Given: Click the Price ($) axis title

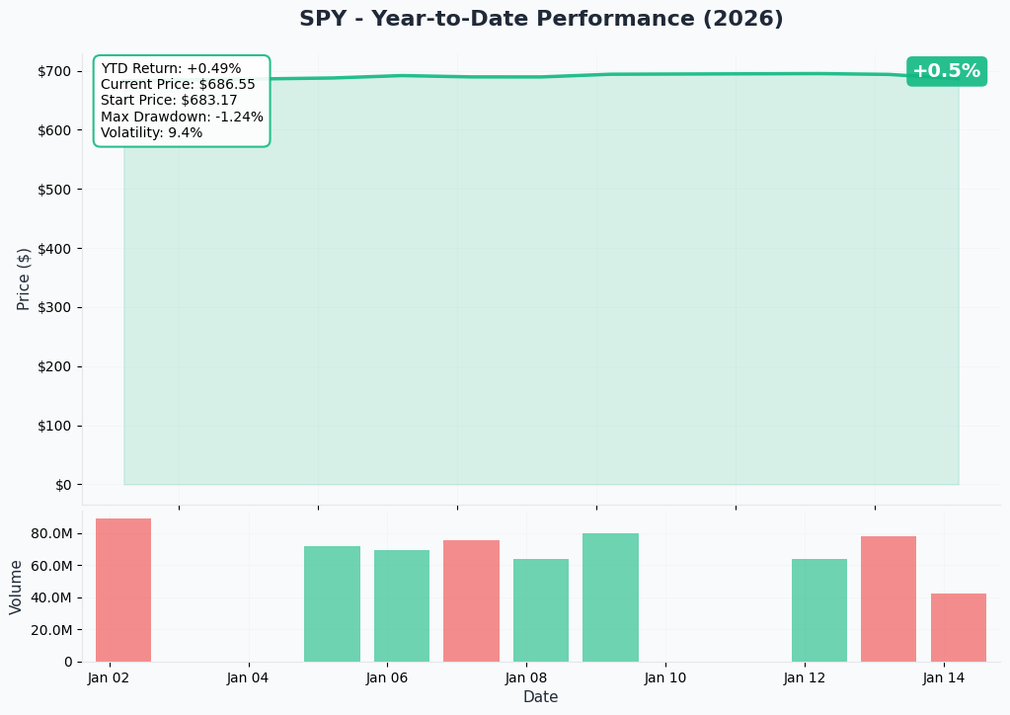Looking at the screenshot, I should point(23,278).
